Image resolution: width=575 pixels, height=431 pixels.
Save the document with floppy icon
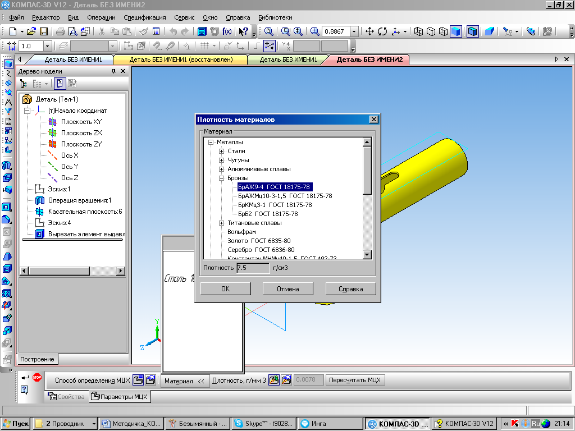point(44,31)
